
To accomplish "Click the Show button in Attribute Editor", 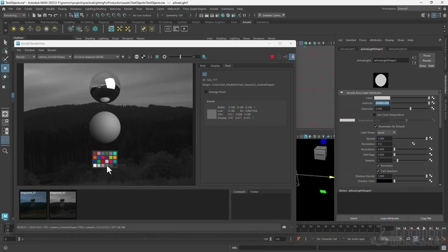I will click(x=422, y=65).
